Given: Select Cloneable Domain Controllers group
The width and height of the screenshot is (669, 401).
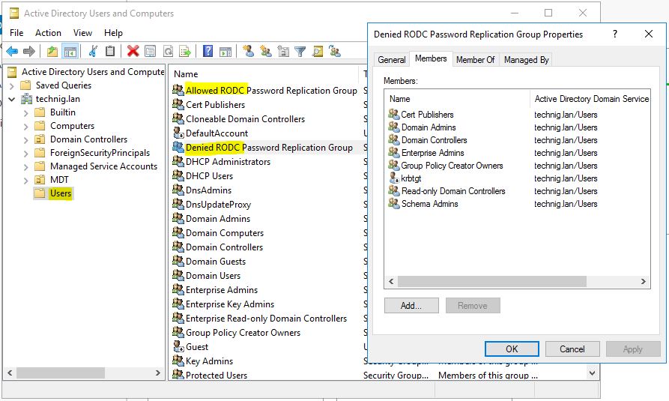Looking at the screenshot, I should [239, 119].
